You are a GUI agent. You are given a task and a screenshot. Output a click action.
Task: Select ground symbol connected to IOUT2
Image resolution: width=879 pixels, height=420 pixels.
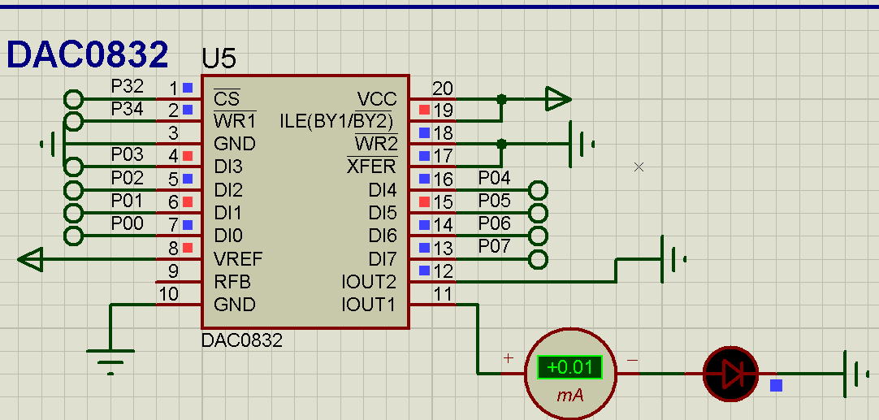675,259
